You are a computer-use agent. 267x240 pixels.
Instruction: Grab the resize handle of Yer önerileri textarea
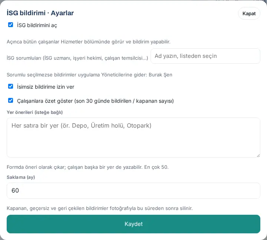point(258,156)
